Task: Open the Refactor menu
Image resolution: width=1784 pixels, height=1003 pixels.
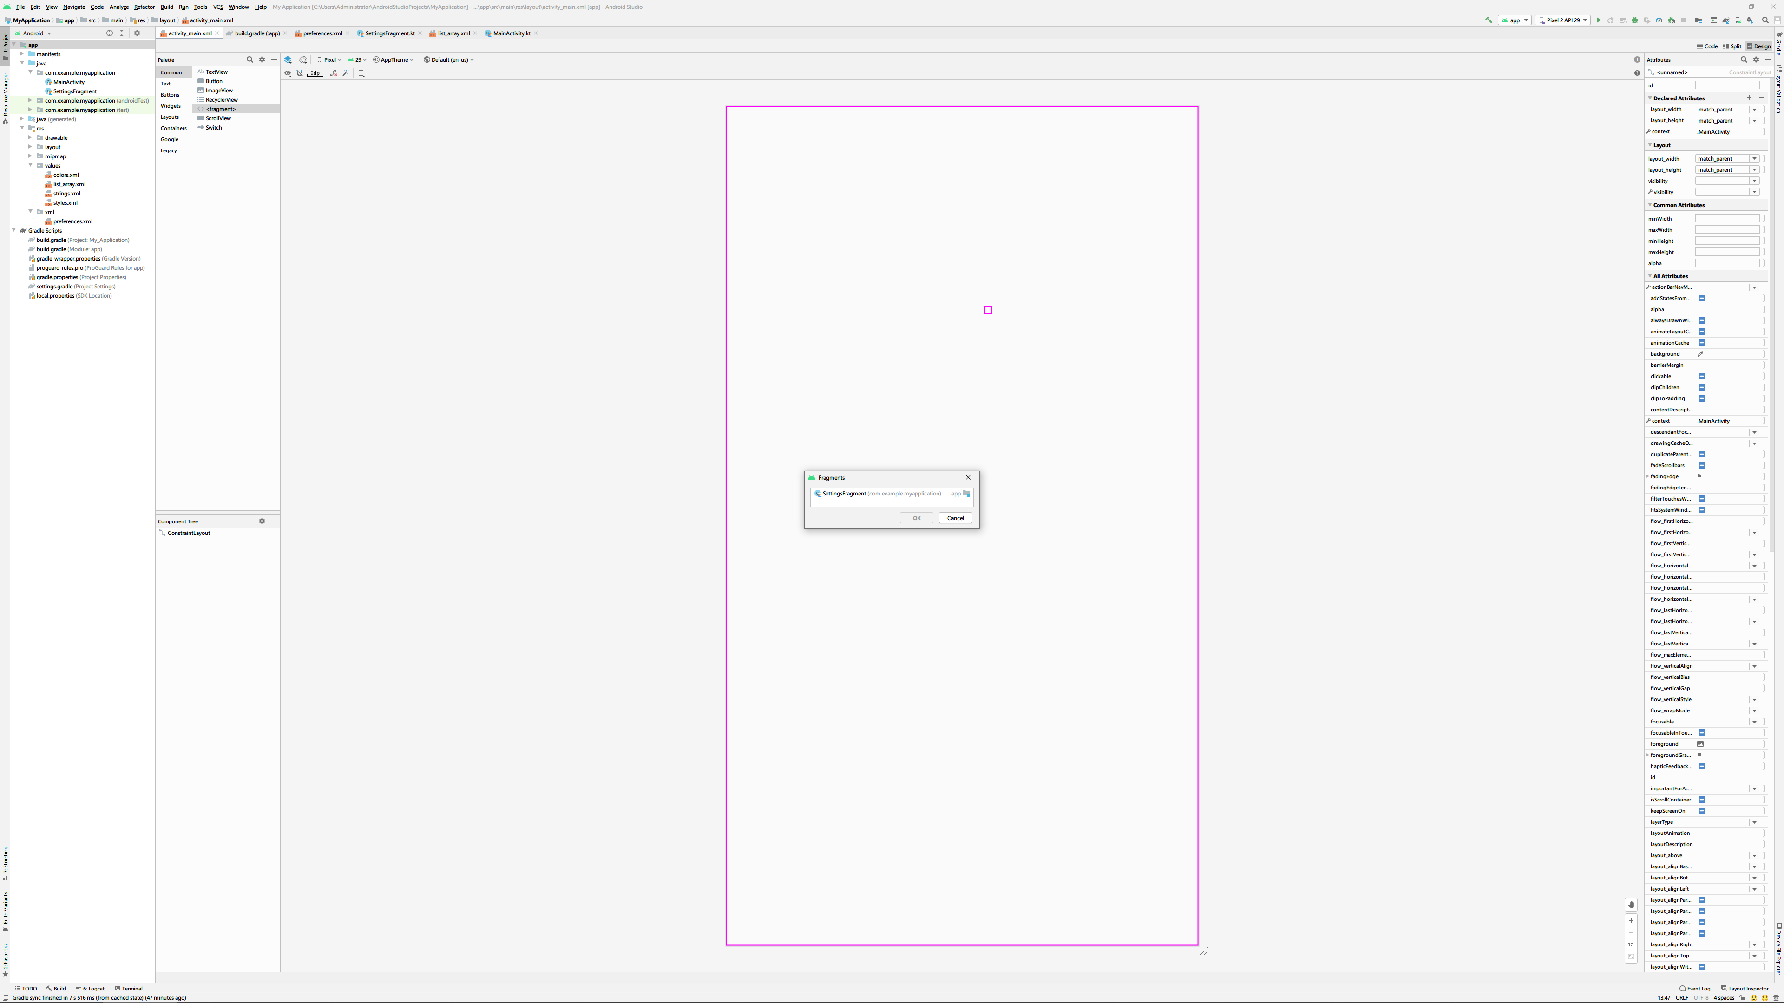Action: (144, 7)
